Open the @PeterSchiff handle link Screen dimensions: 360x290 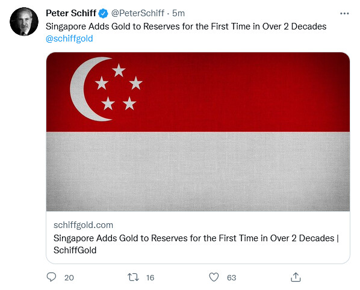click(x=138, y=13)
